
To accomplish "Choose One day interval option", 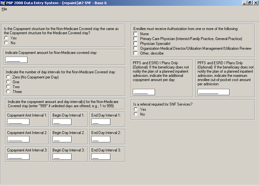I will 8,82.
